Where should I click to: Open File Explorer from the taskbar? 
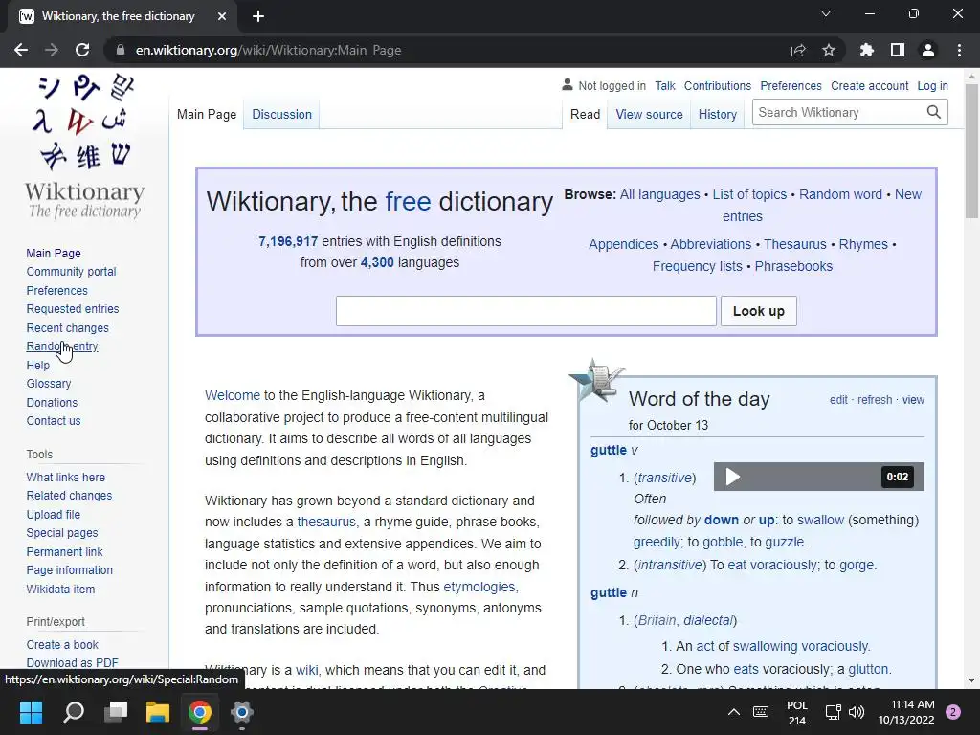click(x=158, y=712)
